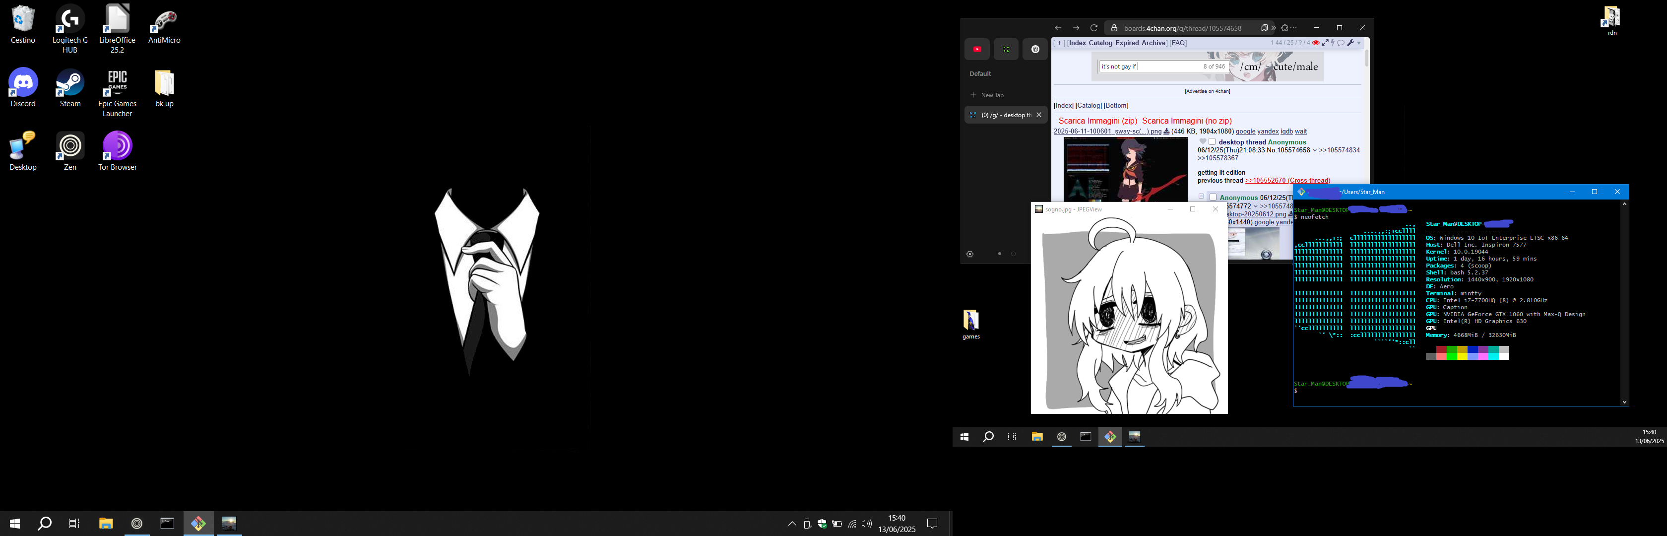Open the LibreOffice 25.2 desktop shortcut
Viewport: 1667px width, 536px height.
(117, 29)
